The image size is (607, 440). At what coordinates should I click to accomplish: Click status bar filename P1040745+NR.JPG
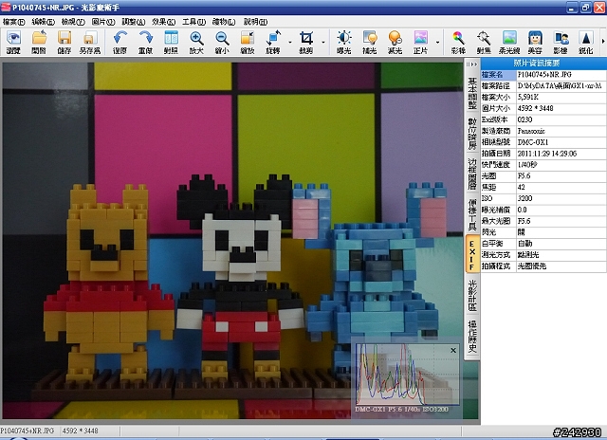(28, 431)
